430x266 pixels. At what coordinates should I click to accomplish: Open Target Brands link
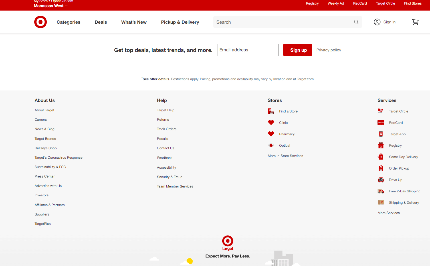click(45, 139)
